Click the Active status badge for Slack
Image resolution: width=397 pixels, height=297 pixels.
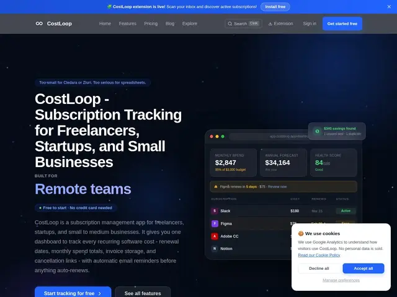click(346, 210)
